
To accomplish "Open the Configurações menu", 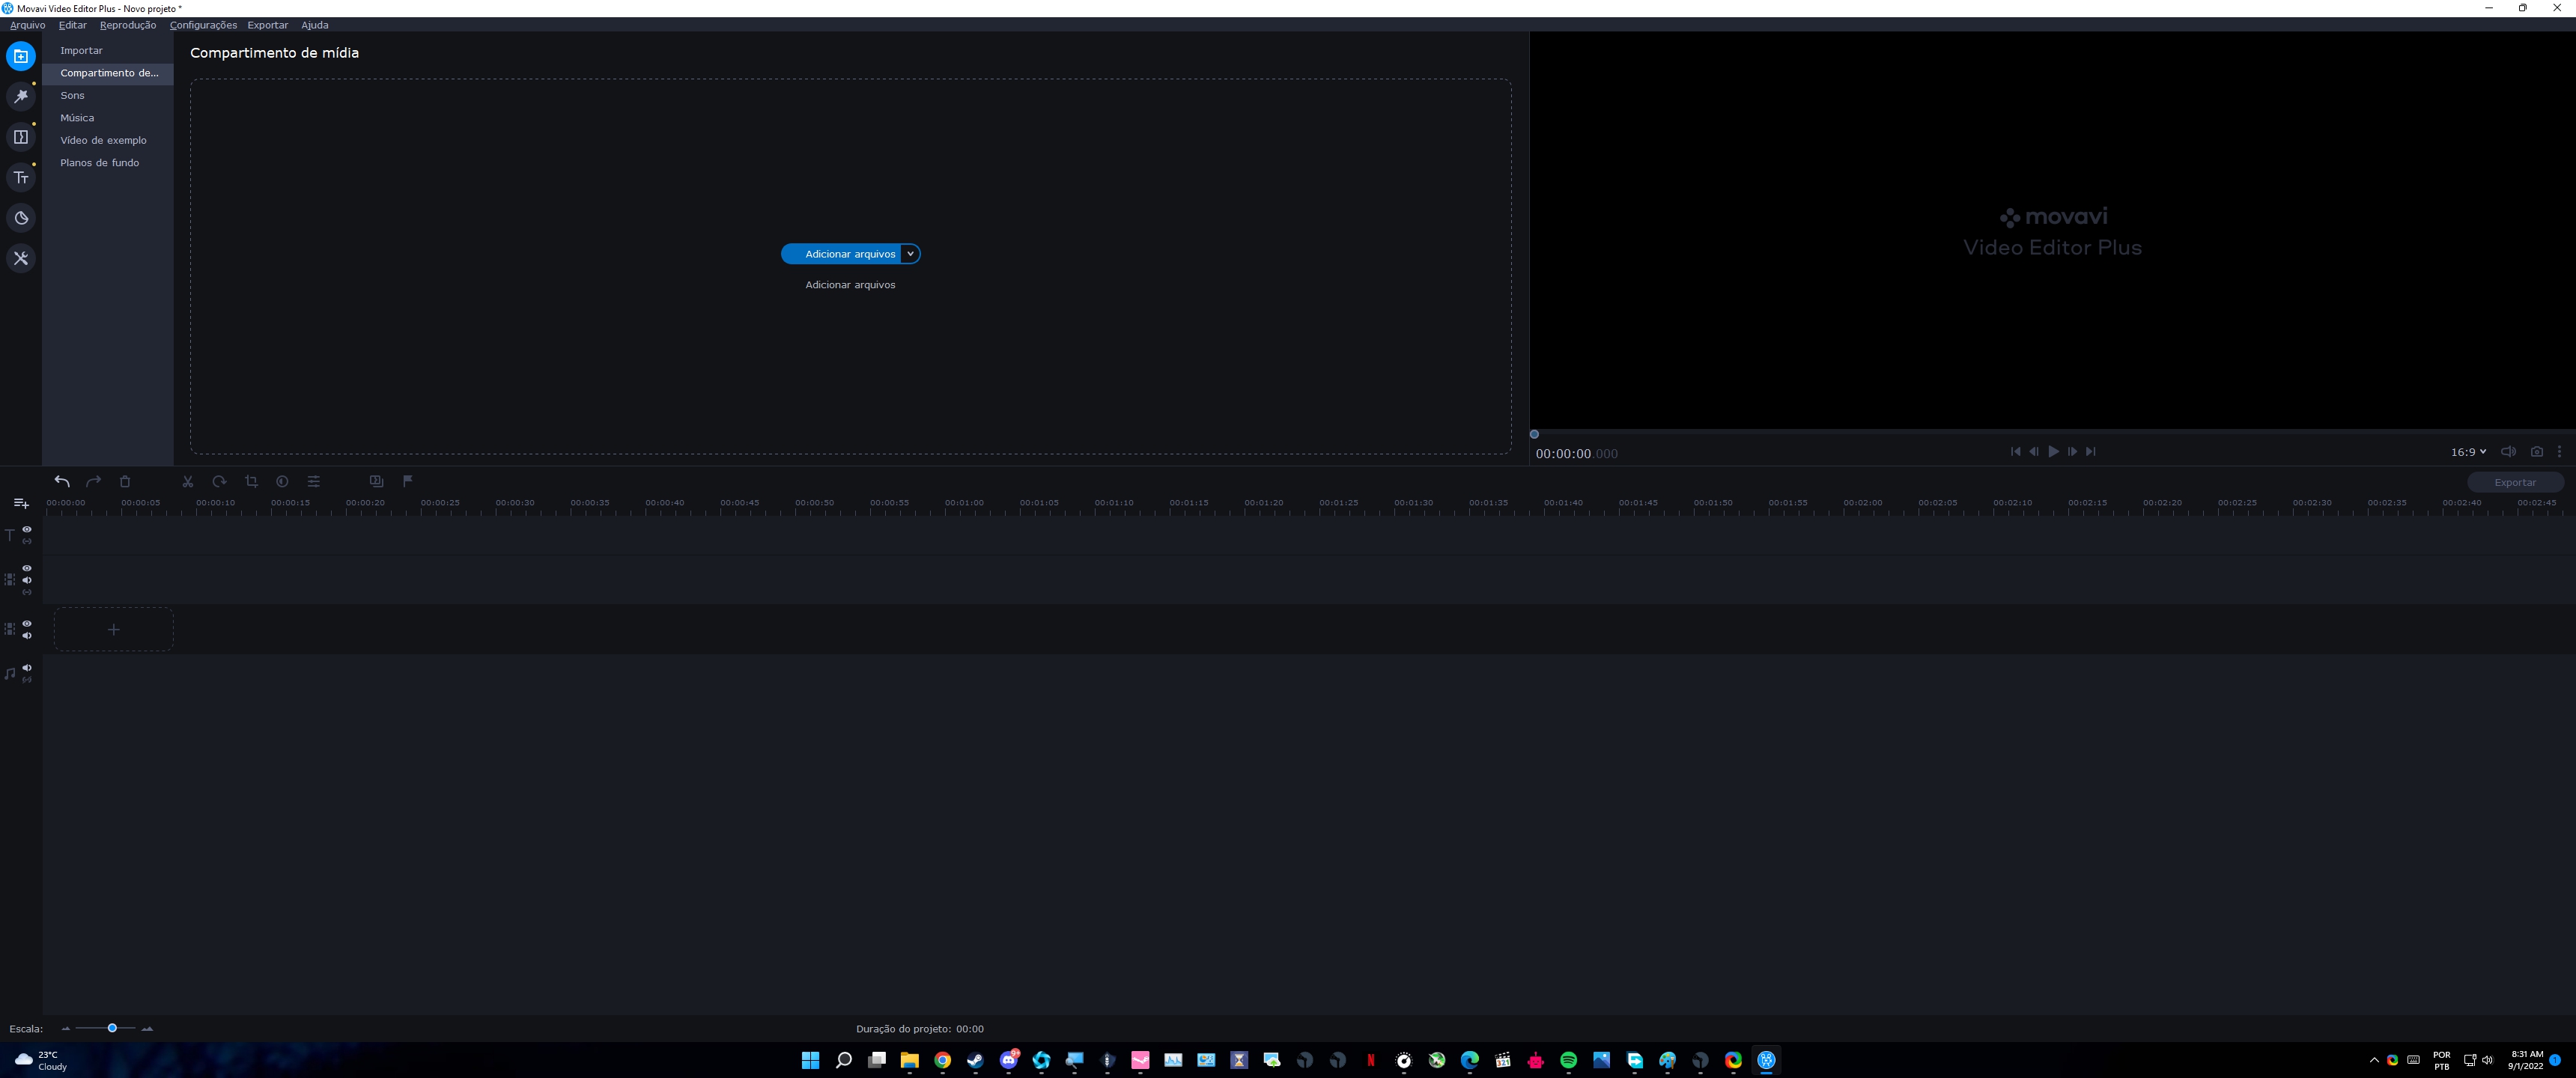I will 203,25.
